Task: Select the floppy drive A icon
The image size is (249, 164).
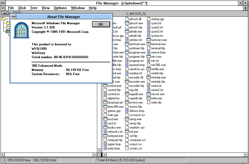Action: pos(5,13)
